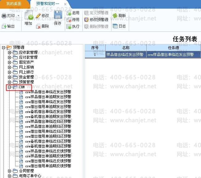Click the 定义预警源 icon
The height and width of the screenshot is (178, 201).
[86, 13]
